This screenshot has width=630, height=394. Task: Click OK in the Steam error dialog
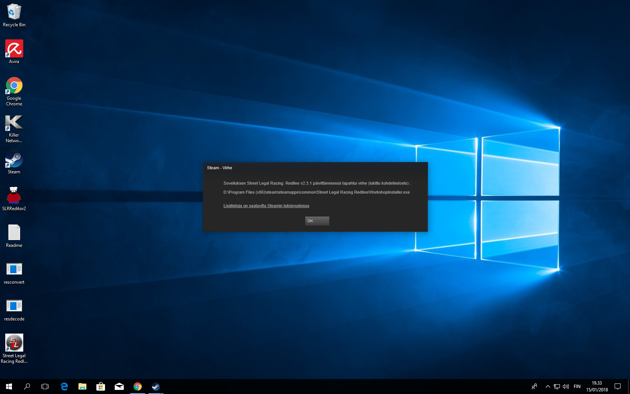coord(317,221)
